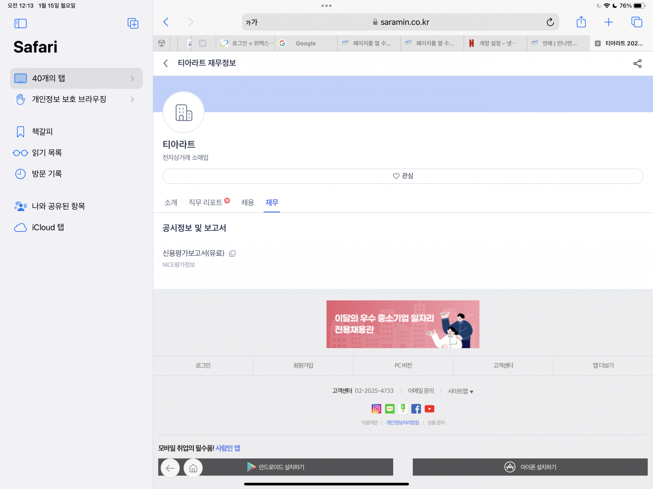
Task: Open the Safari share sheet icon
Action: point(581,22)
